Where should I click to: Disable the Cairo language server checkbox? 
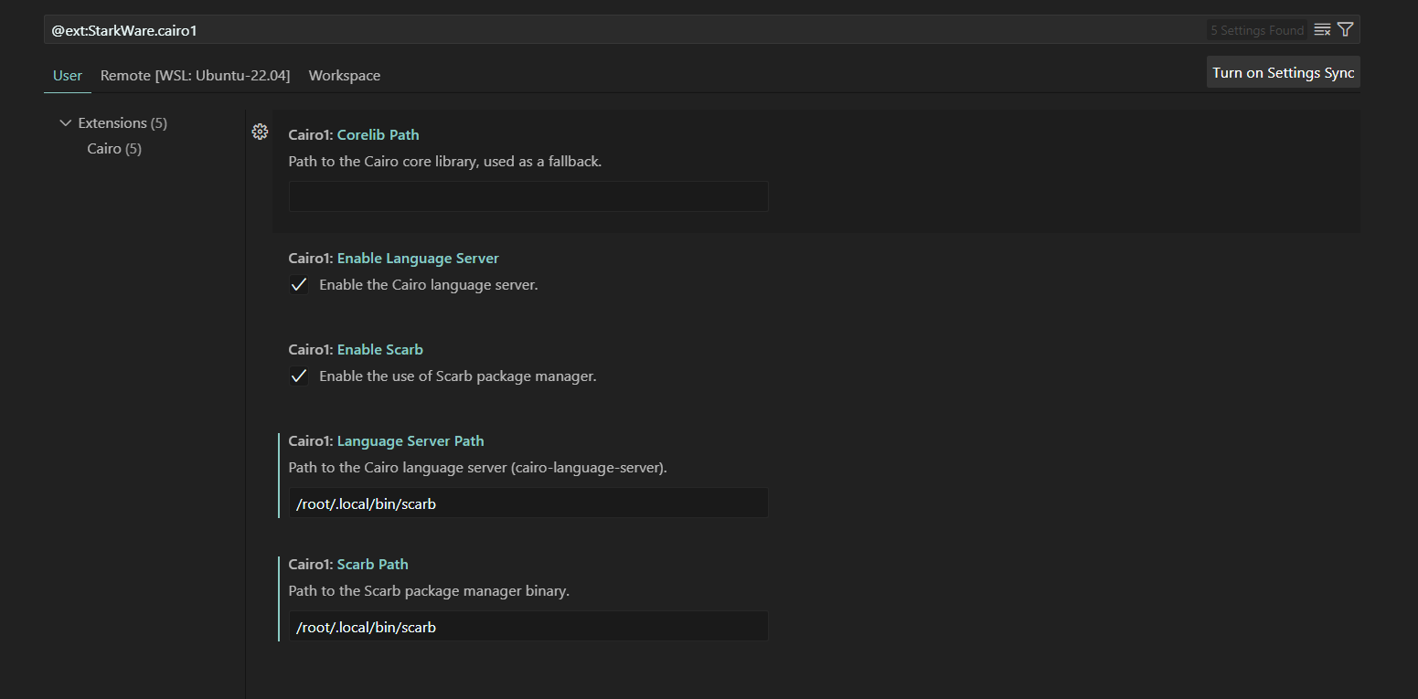point(299,285)
